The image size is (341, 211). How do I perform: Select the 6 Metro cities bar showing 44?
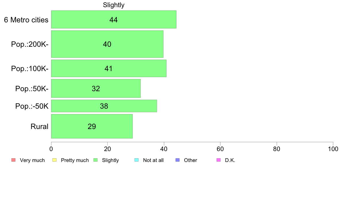114,19
